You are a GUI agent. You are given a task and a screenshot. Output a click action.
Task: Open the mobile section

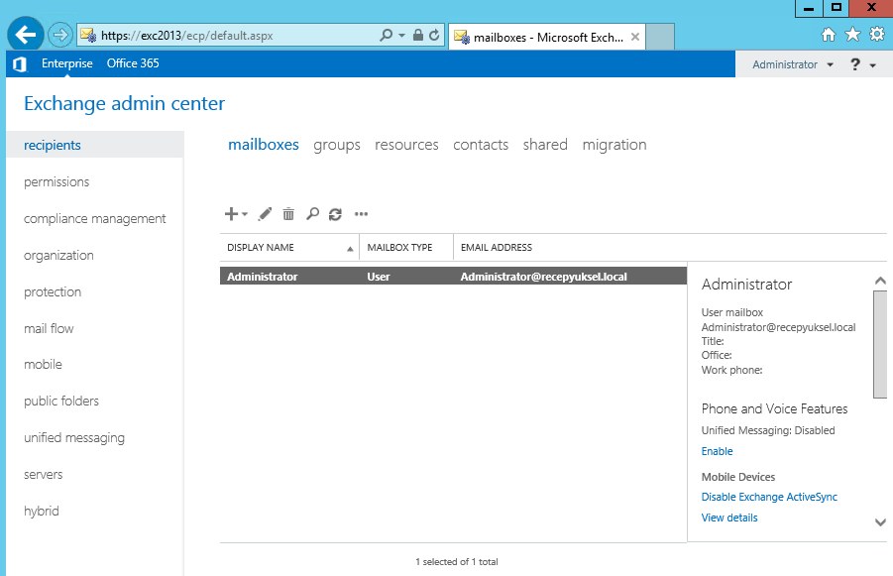tap(43, 365)
